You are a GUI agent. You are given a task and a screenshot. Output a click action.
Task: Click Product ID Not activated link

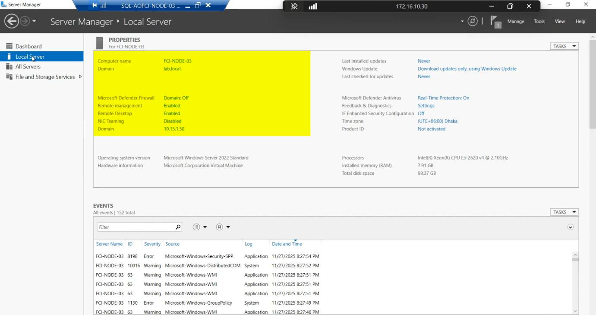pos(432,129)
